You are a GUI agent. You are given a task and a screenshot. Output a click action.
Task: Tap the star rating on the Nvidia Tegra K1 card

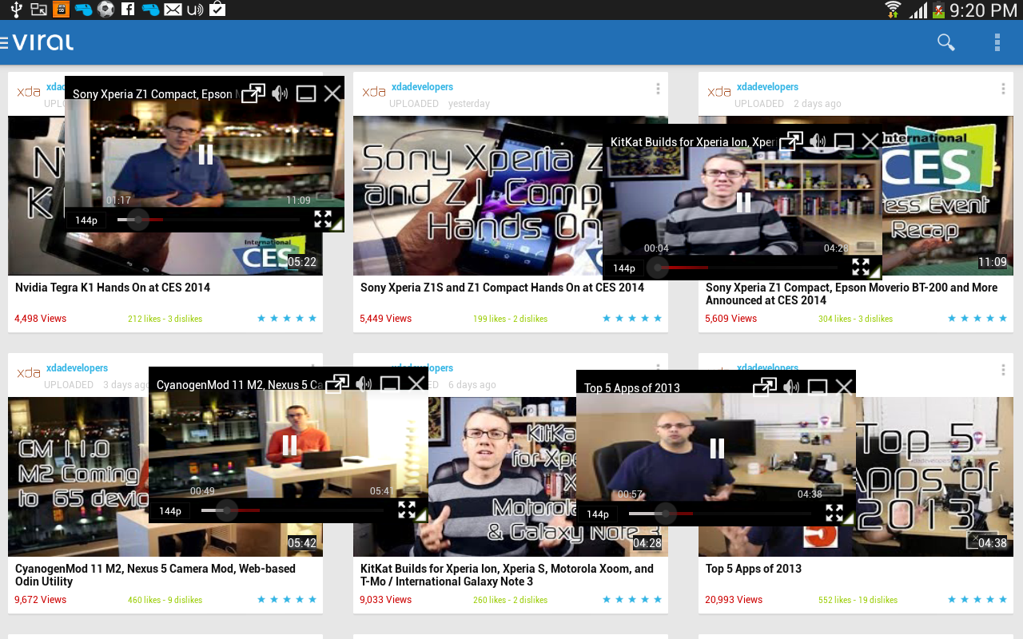point(287,319)
